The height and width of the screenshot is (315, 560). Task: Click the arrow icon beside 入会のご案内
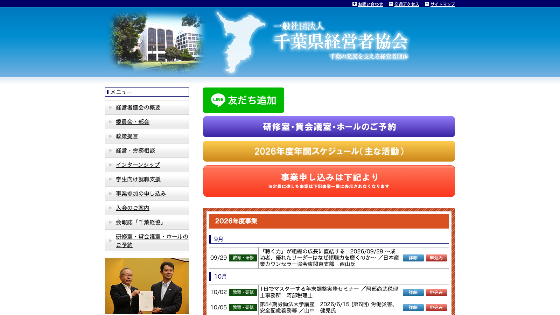[x=110, y=208]
